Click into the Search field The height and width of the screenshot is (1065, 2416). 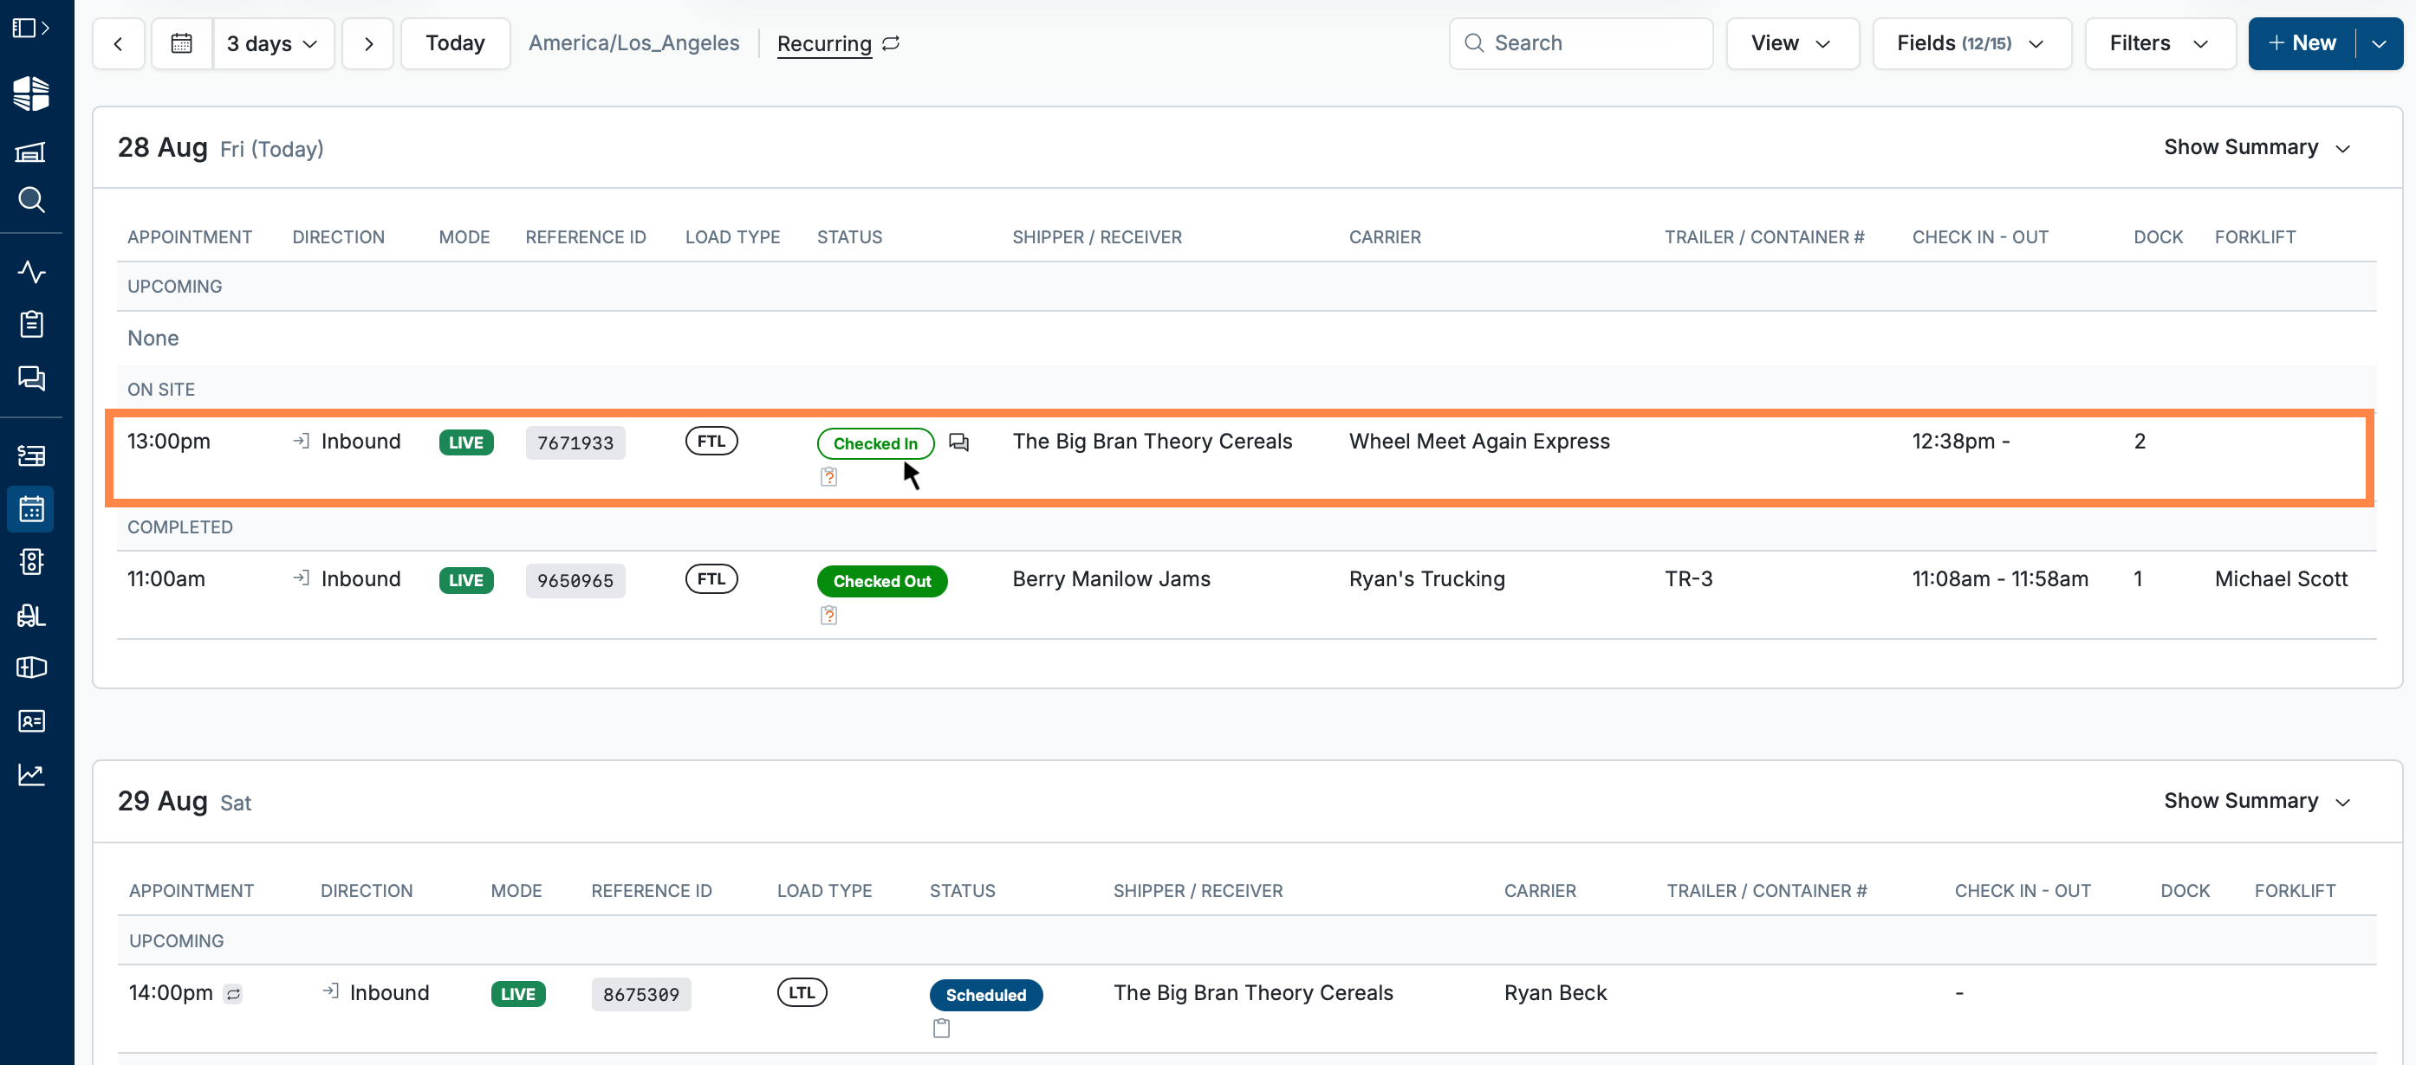point(1581,43)
